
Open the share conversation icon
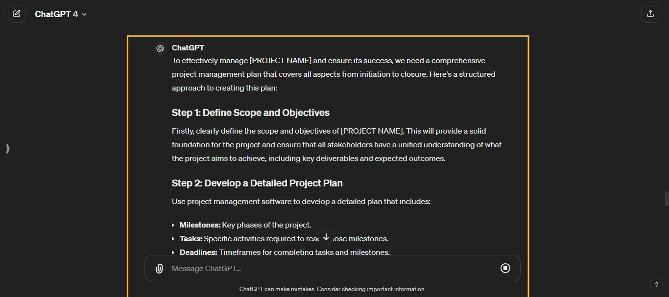click(650, 13)
